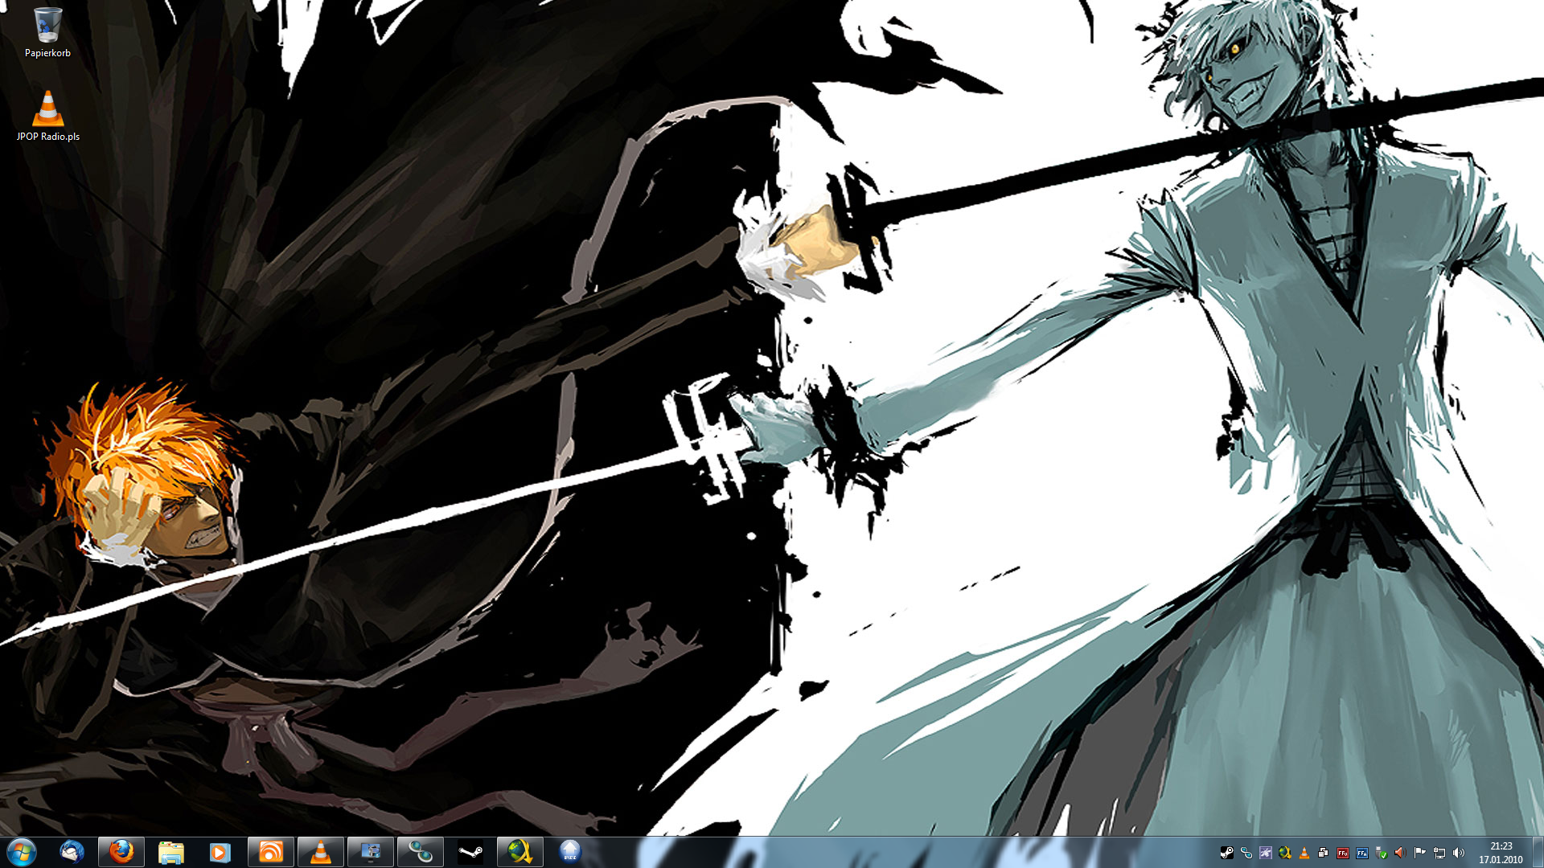The width and height of the screenshot is (1544, 868).
Task: Open the Action Center flag icon
Action: tap(1420, 853)
